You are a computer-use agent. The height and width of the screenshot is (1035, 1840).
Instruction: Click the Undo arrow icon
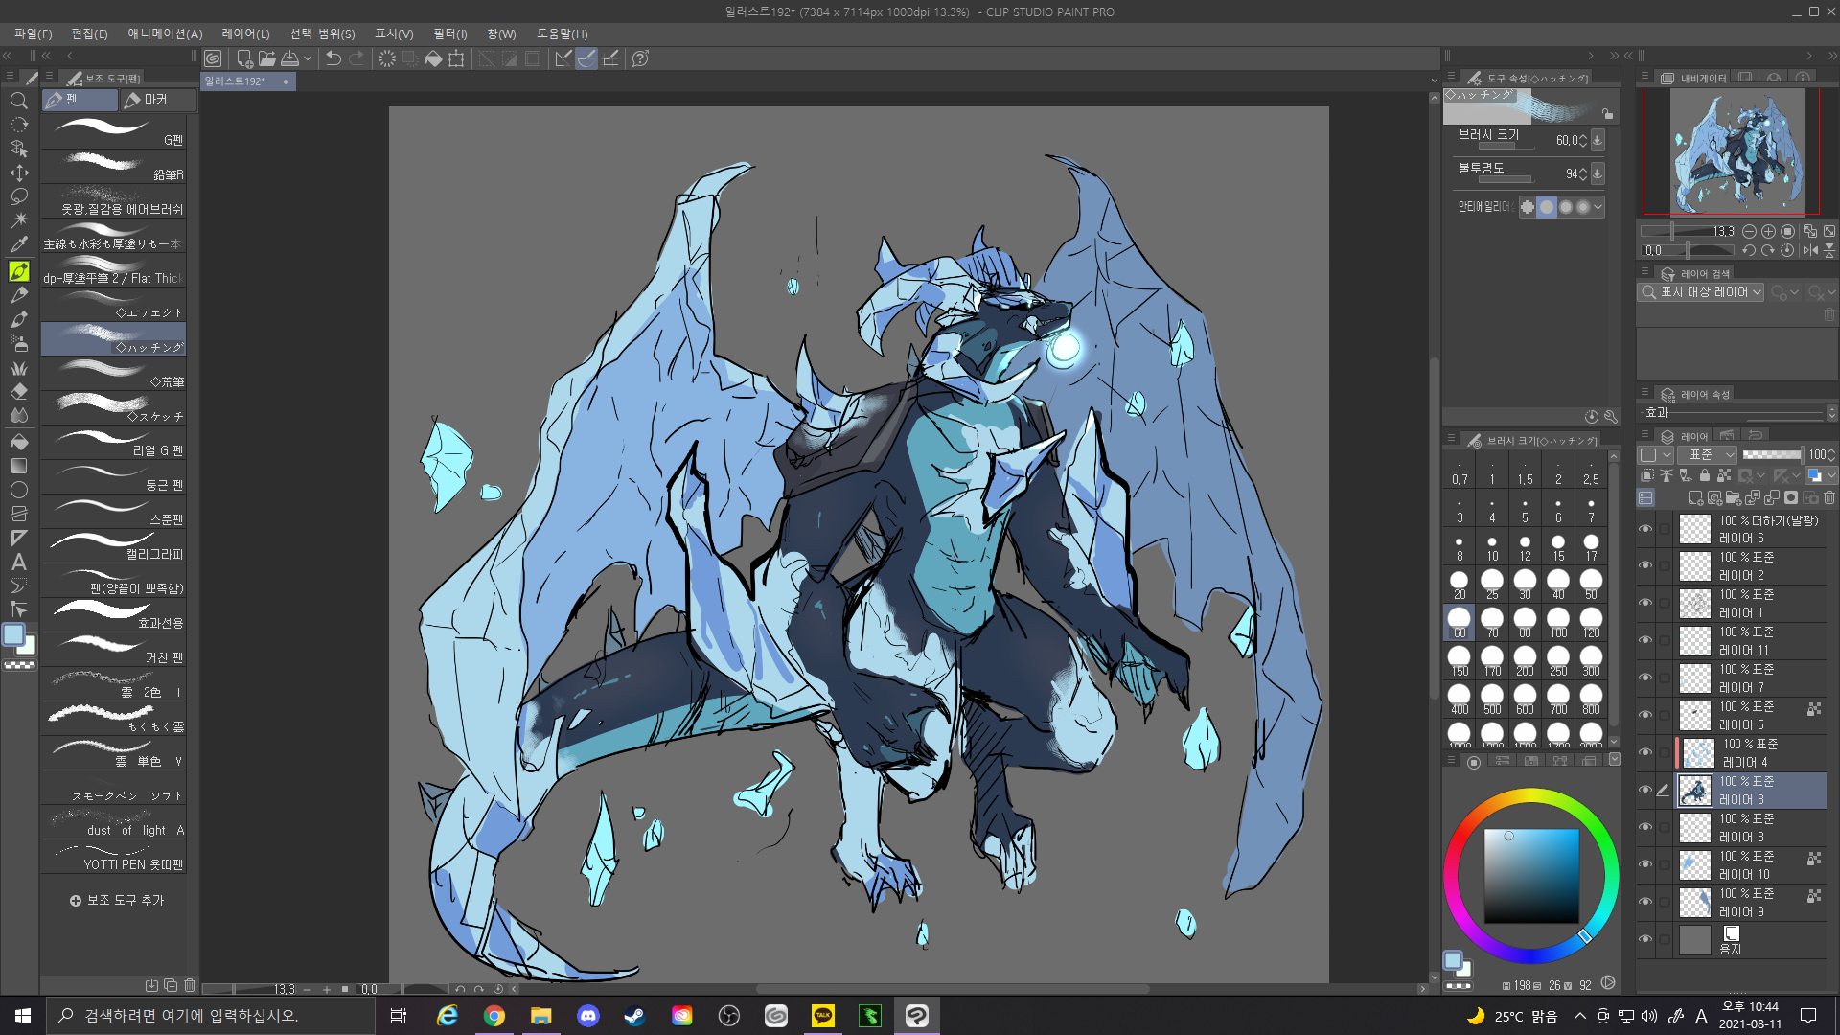pos(333,58)
